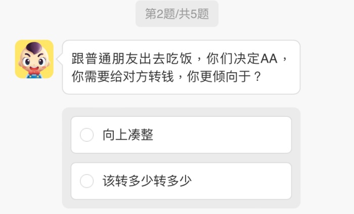The width and height of the screenshot is (354, 214).
Task: Select the radio circle for 该转多少转多少
Action: 87,181
